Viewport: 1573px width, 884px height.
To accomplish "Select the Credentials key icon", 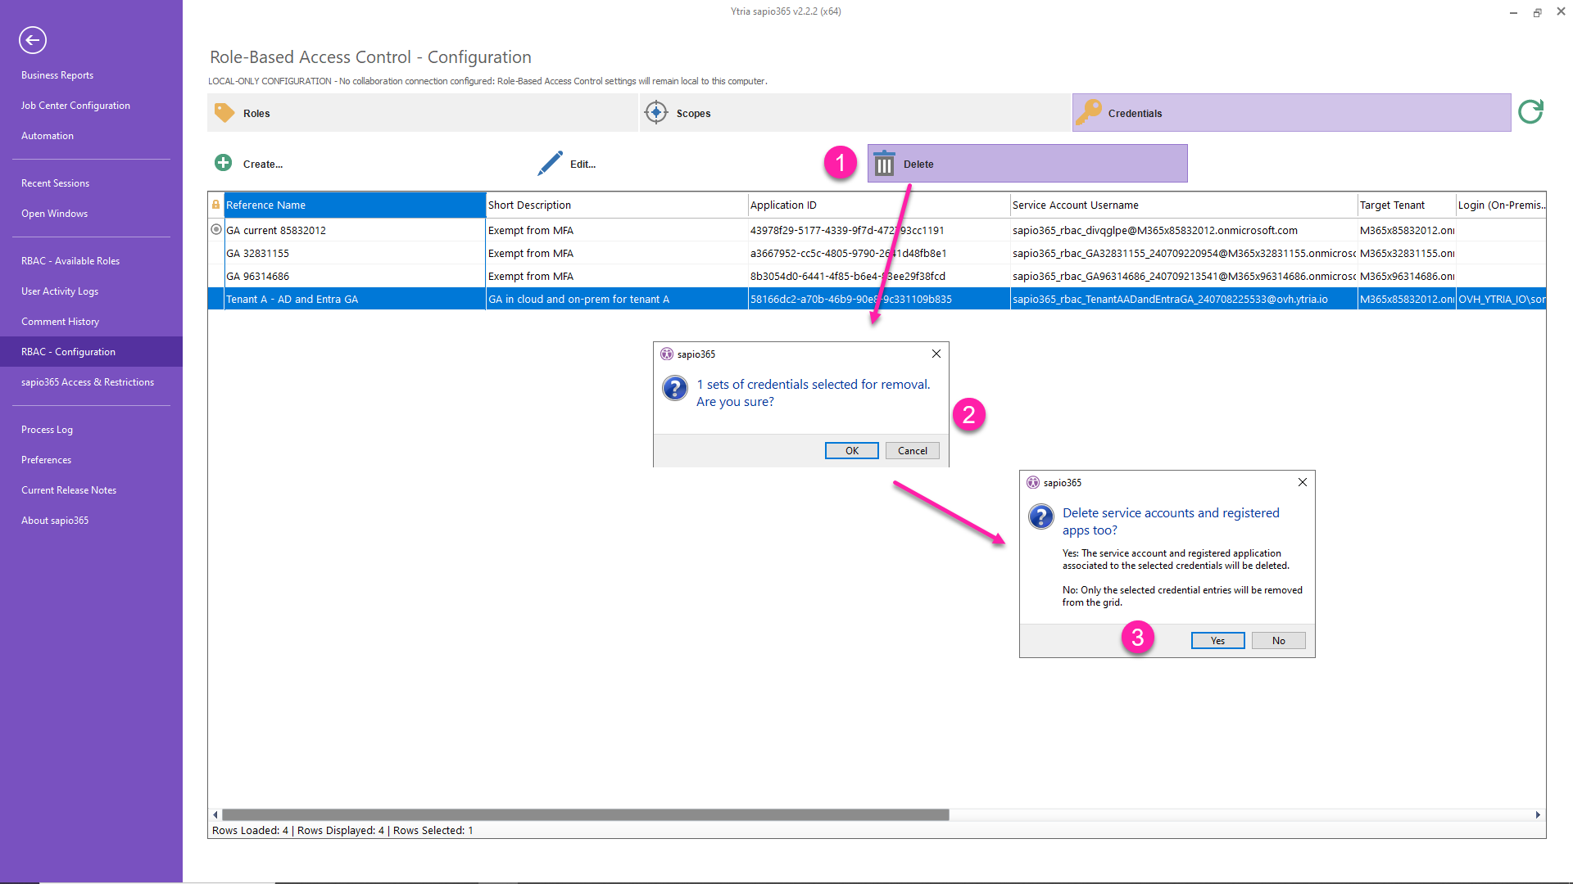I will (x=1089, y=112).
